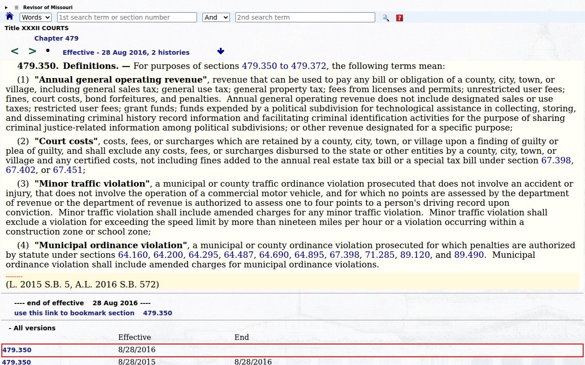Open section 64.160 link
Image resolution: width=585 pixels, height=365 pixels.
[x=133, y=255]
